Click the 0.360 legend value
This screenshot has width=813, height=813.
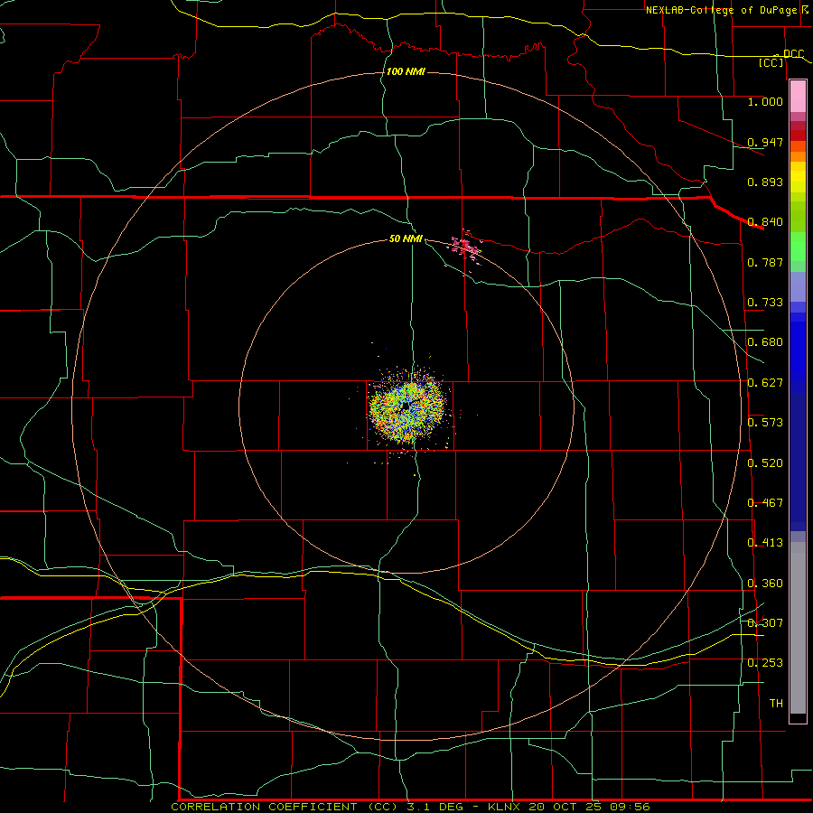765,584
